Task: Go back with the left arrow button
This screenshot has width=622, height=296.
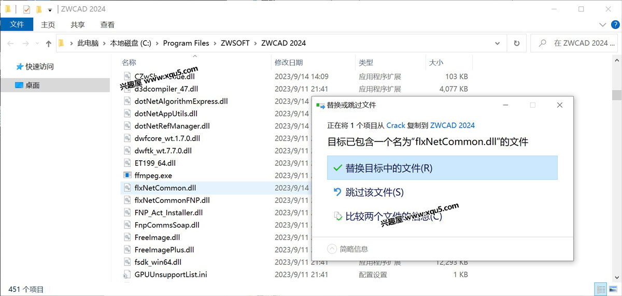Action: 11,44
